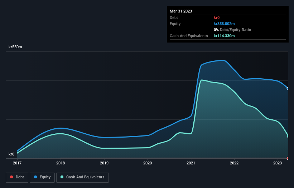Click the 2021 x-axis label
This screenshot has width=294, height=188.
(191, 163)
